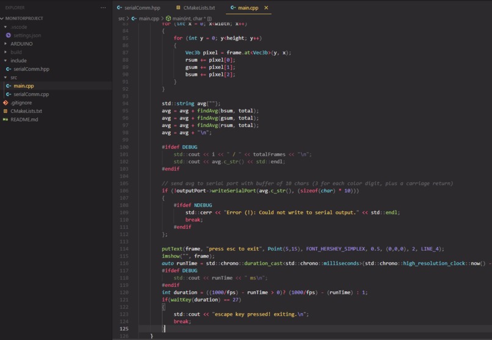Collapse the include folder

point(5,60)
